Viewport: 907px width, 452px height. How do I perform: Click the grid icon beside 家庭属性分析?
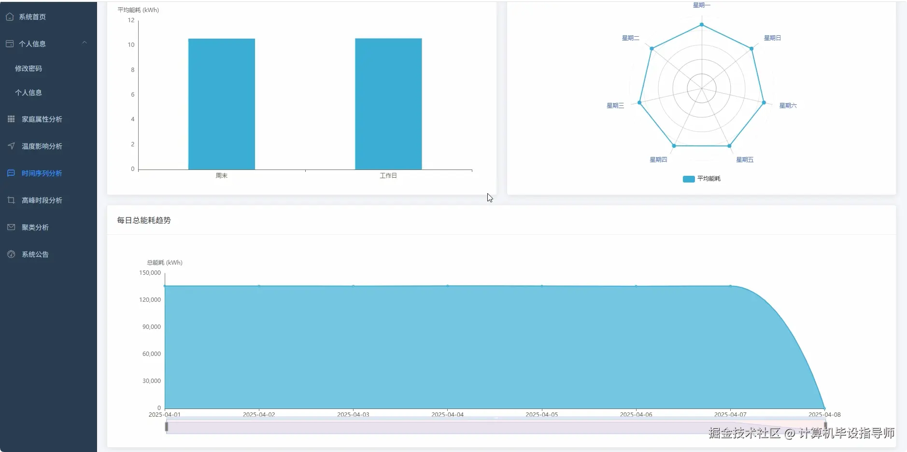pyautogui.click(x=11, y=119)
